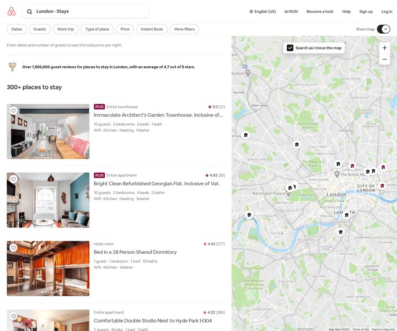Click the search magnifier icon
Viewport: 397px width, 331px height.
[x=29, y=12]
